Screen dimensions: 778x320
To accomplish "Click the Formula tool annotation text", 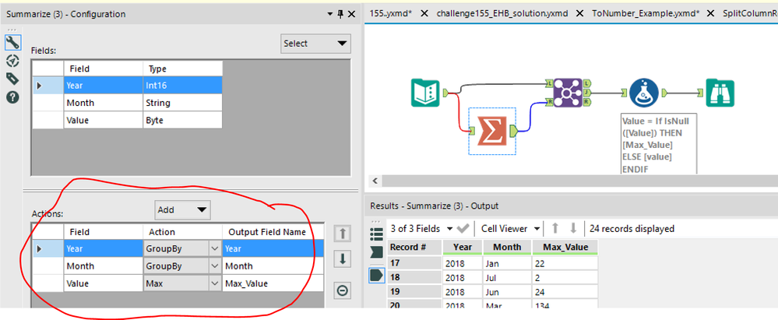I will 659,144.
